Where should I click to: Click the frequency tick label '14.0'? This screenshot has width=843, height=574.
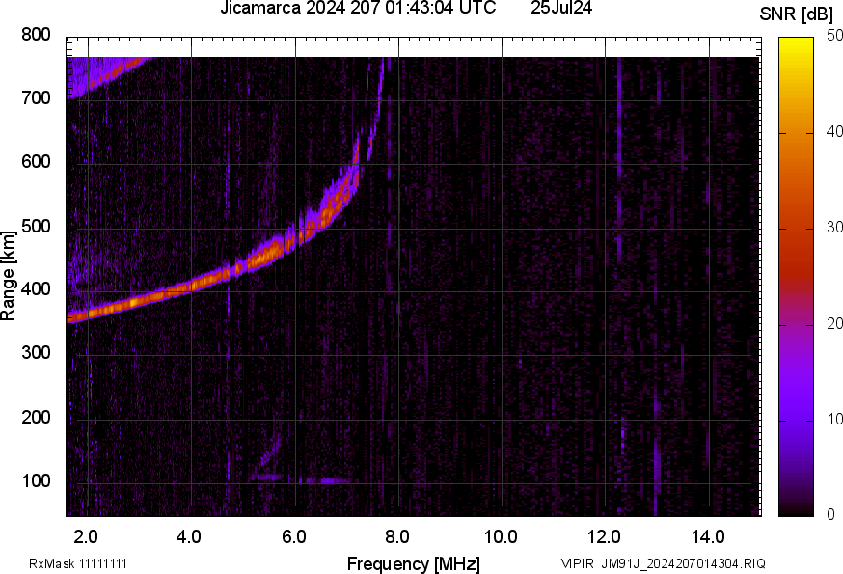tap(708, 537)
